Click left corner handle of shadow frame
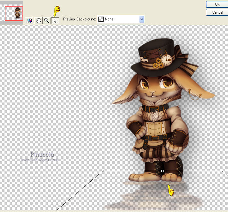The image size is (228, 212). [x=103, y=171]
